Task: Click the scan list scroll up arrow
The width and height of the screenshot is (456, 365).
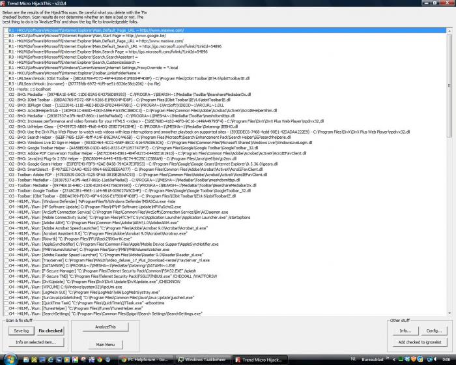Action: click(449, 31)
